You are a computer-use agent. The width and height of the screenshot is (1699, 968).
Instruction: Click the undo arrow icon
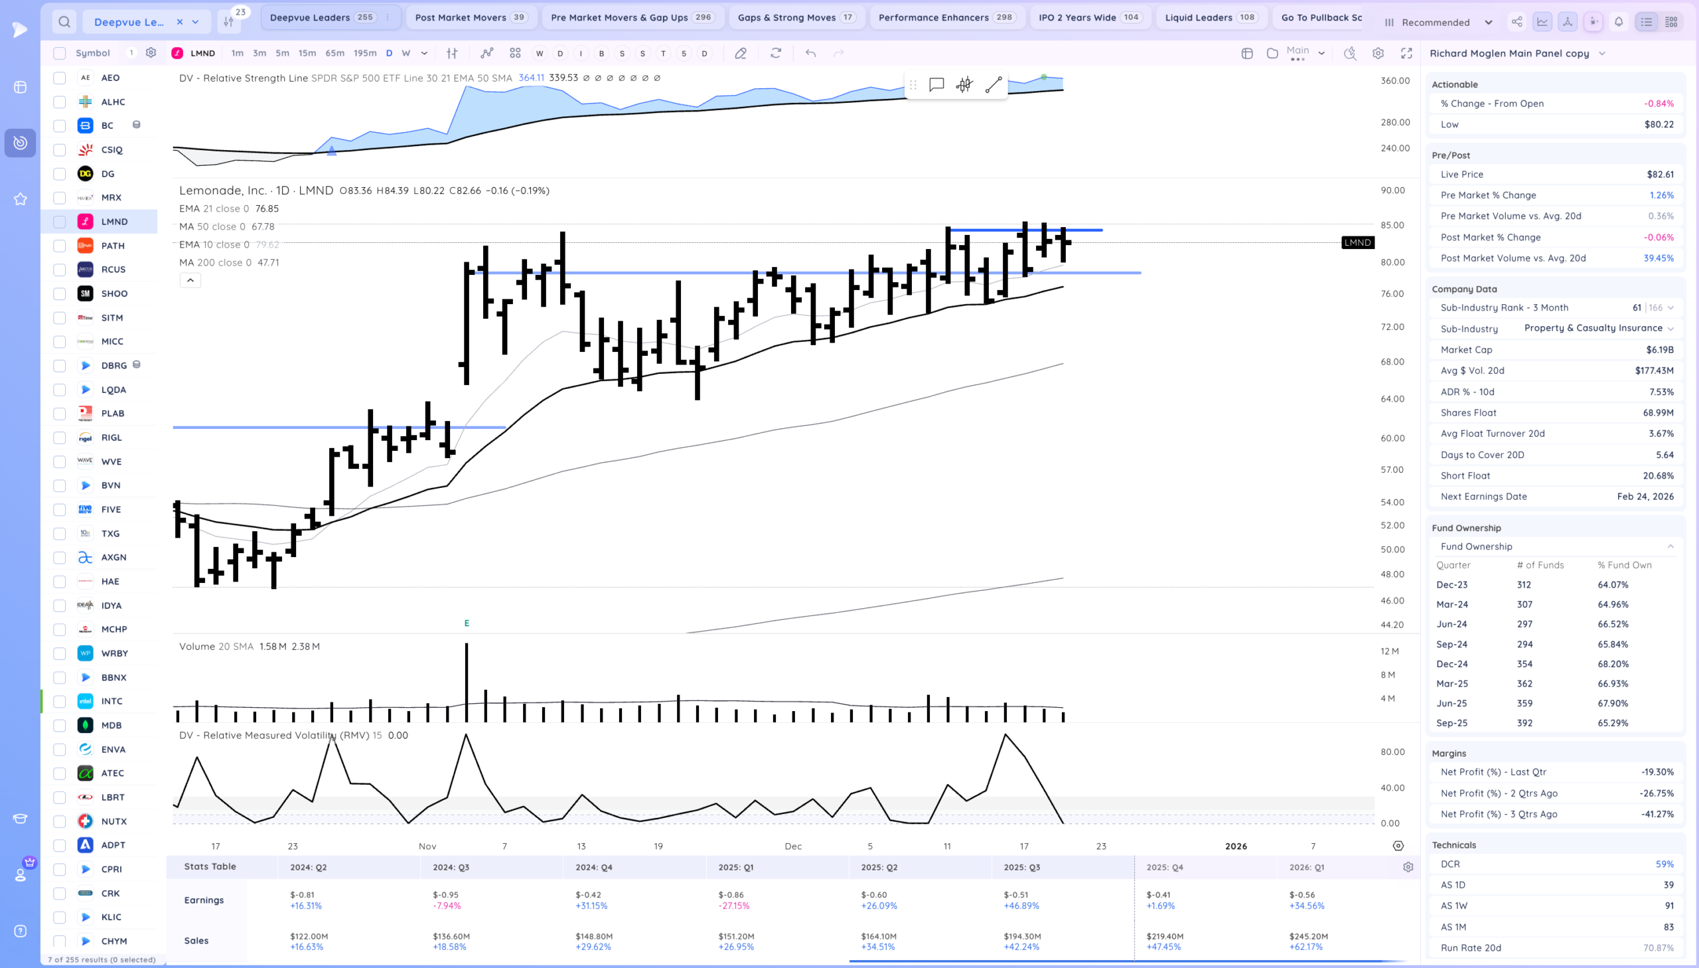tap(810, 53)
